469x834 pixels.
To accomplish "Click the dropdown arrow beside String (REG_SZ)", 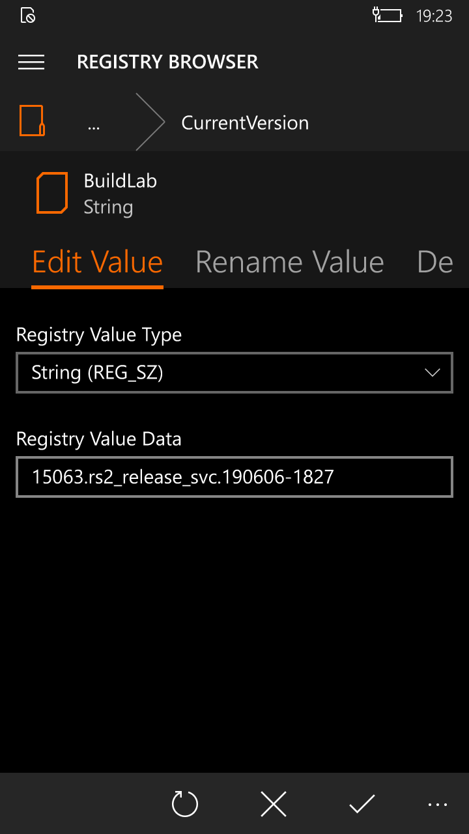I will tap(432, 373).
